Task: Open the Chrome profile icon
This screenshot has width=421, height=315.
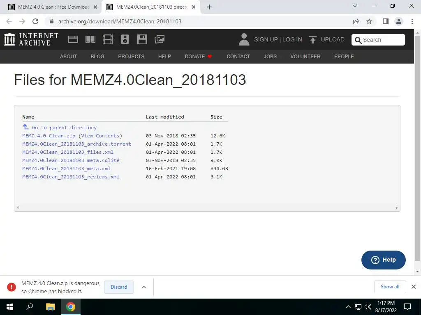Action: [399, 21]
